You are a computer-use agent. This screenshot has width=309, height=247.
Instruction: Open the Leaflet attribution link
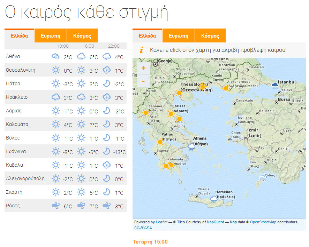[x=161, y=222]
